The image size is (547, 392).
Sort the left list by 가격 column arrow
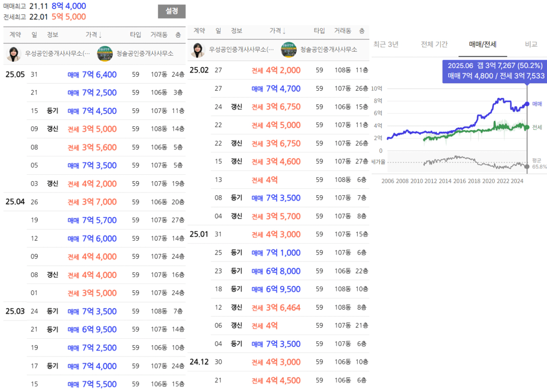[x=100, y=35]
